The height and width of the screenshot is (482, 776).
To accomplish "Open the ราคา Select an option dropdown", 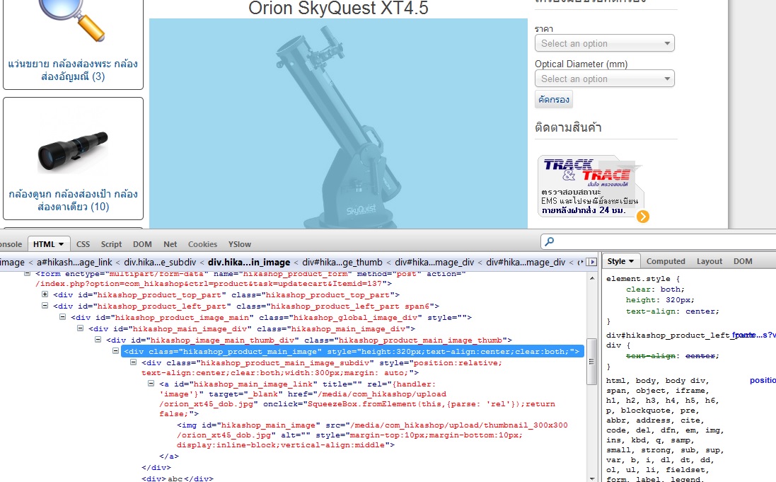I will coord(604,43).
